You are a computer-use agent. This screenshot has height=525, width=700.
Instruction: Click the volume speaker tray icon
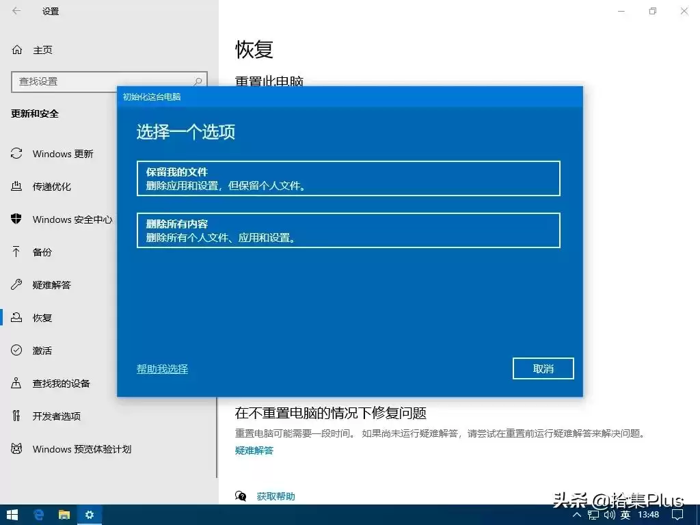tap(609, 515)
